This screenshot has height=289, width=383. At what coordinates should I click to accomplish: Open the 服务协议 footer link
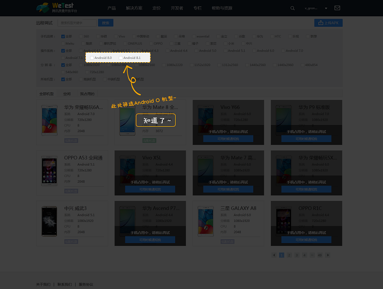coord(86,284)
